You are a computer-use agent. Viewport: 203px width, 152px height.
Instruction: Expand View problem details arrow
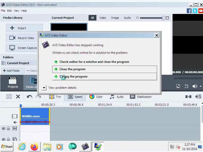click(44, 88)
